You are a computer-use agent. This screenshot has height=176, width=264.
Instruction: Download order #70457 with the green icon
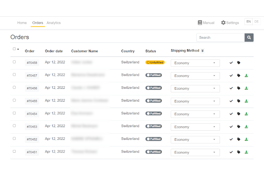click(x=246, y=76)
